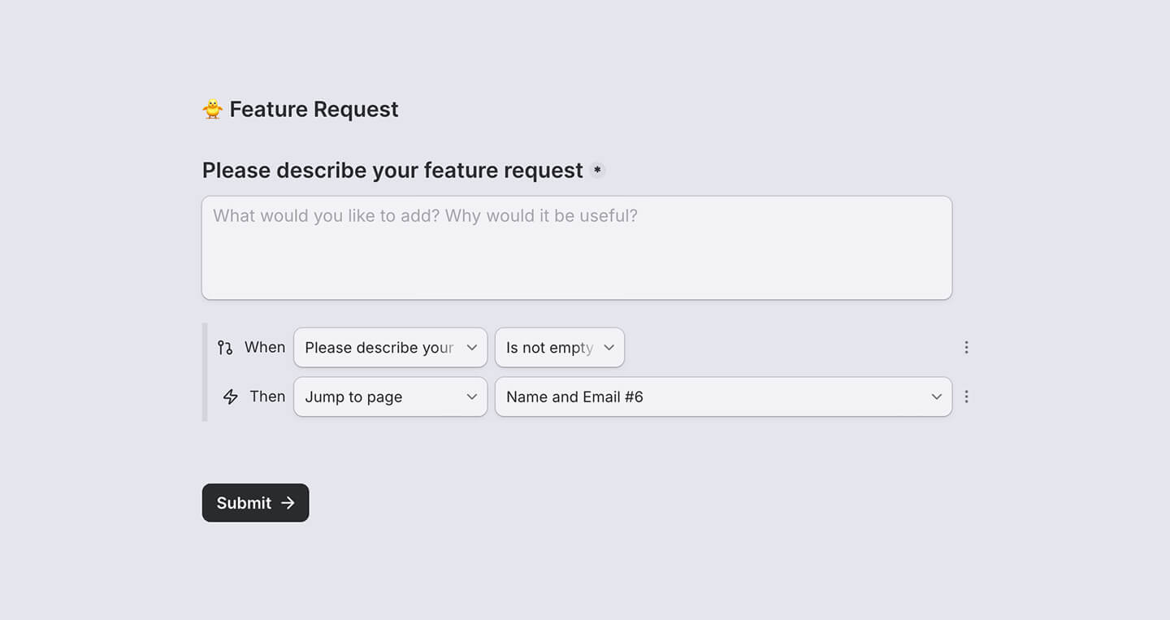
Task: Click the arrow icon inside the Submit button
Action: [x=288, y=503]
